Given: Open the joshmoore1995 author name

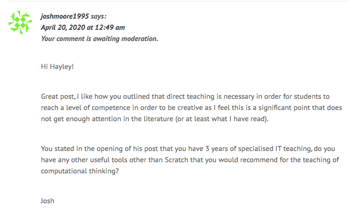Looking at the screenshot, I should click(x=65, y=16).
